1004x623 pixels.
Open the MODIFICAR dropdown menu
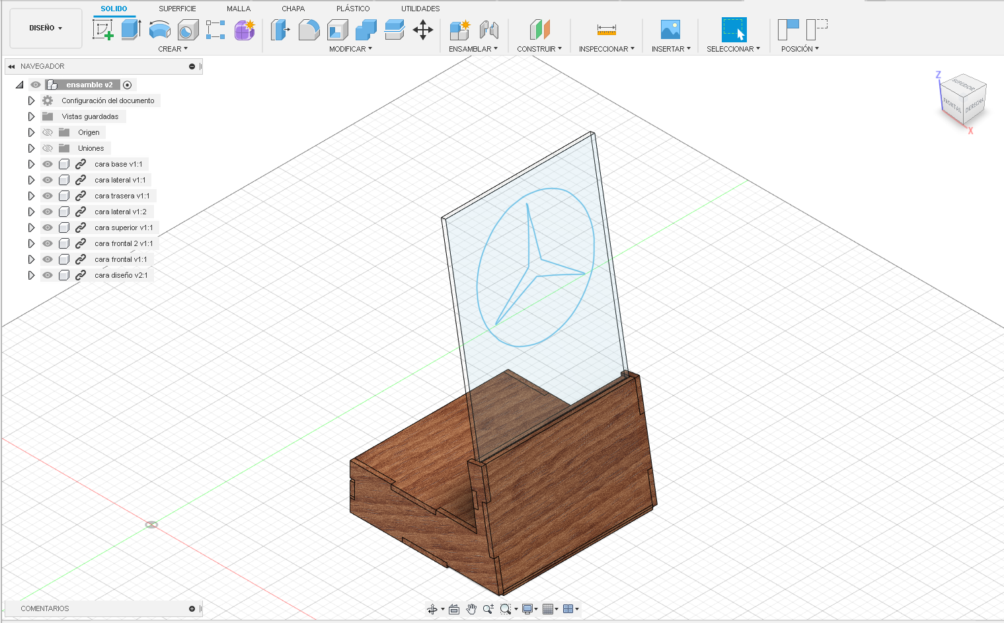point(350,49)
